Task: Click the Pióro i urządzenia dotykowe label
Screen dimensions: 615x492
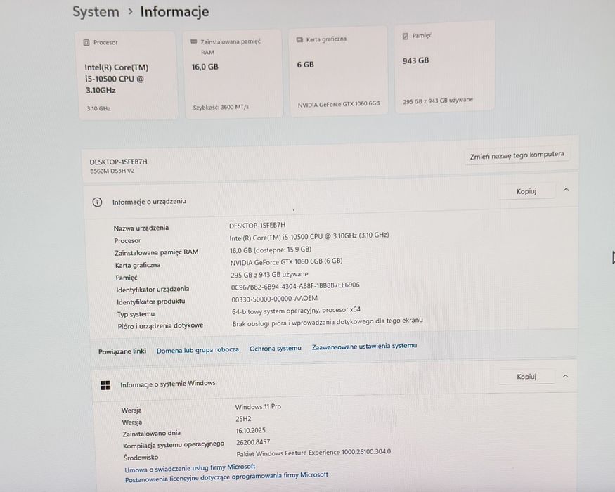Action: [160, 325]
